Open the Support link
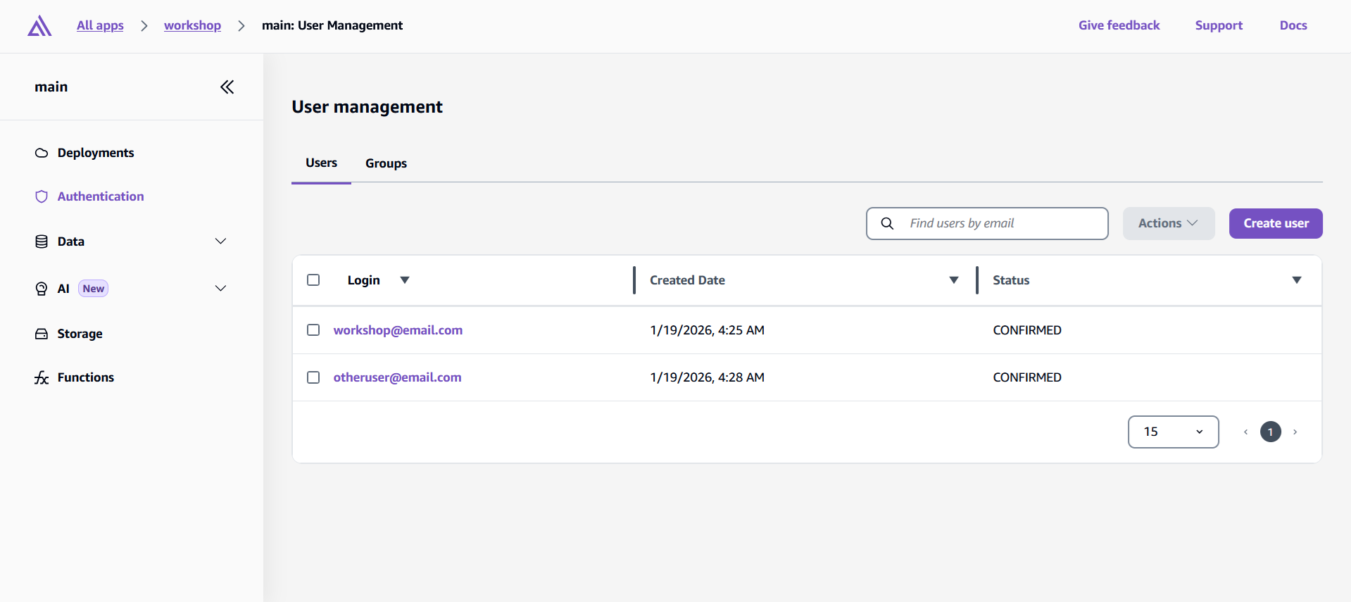The image size is (1351, 602). tap(1219, 25)
